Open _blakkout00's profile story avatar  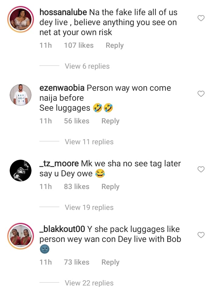pyautogui.click(x=21, y=236)
